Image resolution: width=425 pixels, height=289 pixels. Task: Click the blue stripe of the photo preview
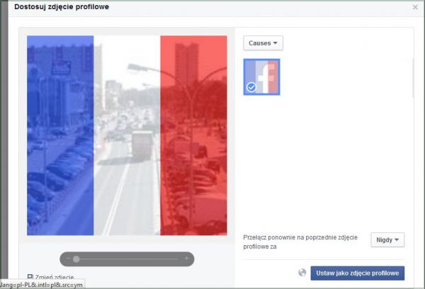pos(60,135)
